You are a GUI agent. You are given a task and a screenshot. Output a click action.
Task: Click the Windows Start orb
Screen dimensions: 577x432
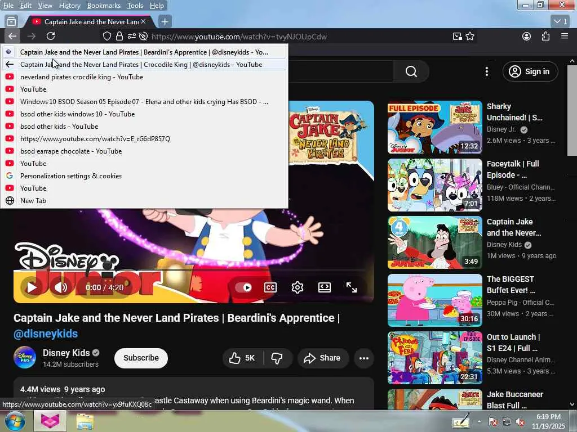pyautogui.click(x=14, y=421)
